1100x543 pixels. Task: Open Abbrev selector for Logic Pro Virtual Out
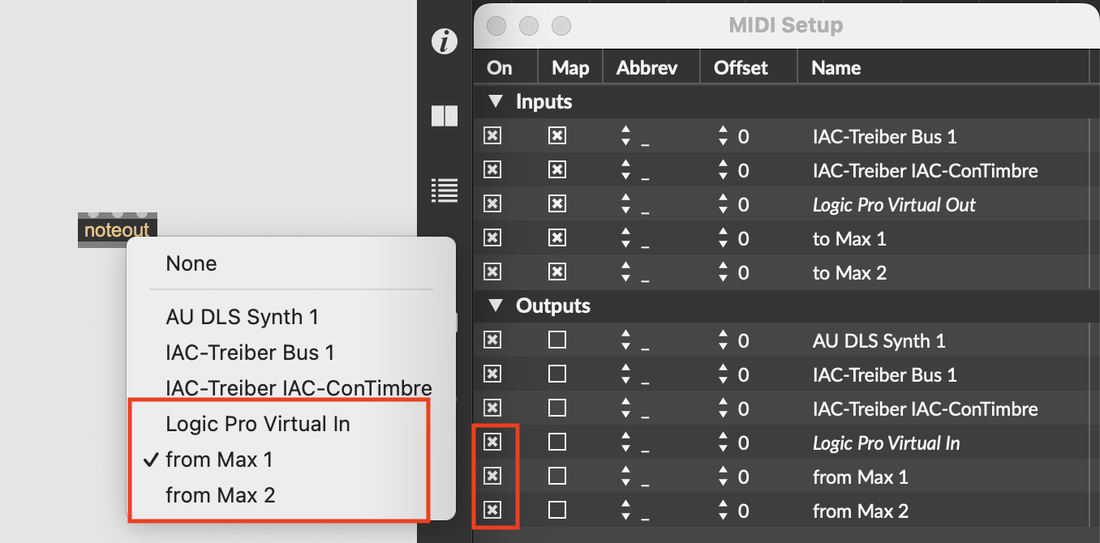pyautogui.click(x=625, y=204)
